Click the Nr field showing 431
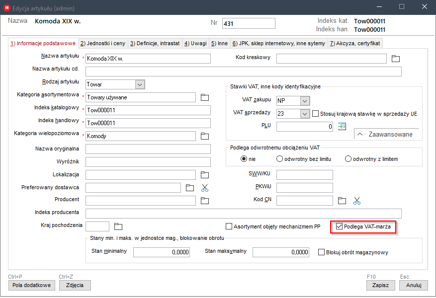The image size is (436, 298). [x=249, y=24]
